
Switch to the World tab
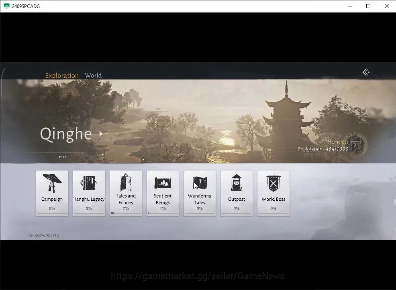pyautogui.click(x=93, y=75)
